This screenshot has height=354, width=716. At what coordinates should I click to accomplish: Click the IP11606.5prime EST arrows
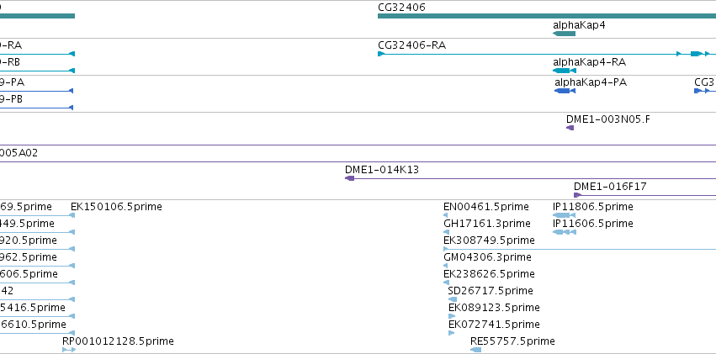point(565,232)
